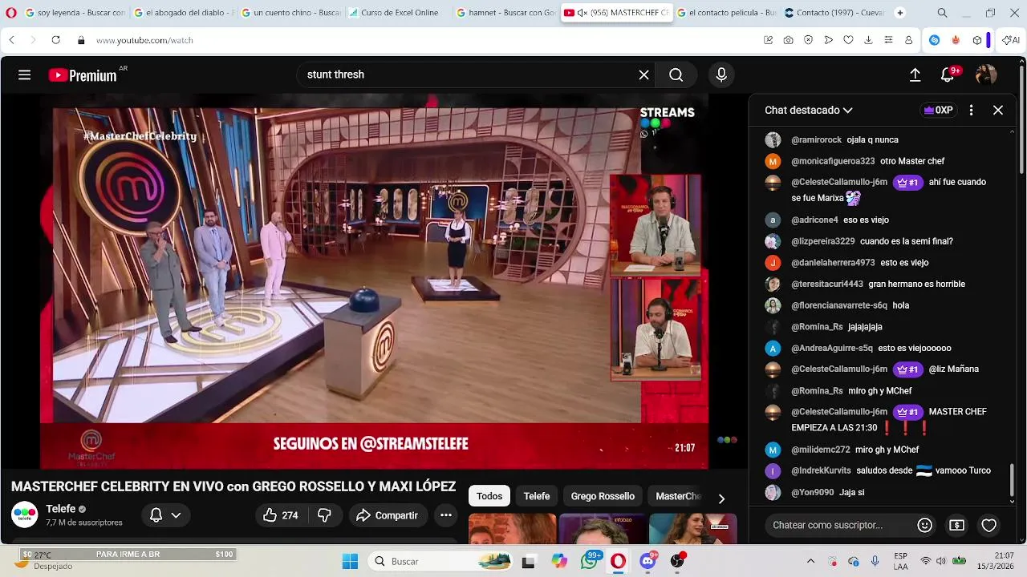
Task: Open YouTube notifications bell
Action: click(x=948, y=75)
